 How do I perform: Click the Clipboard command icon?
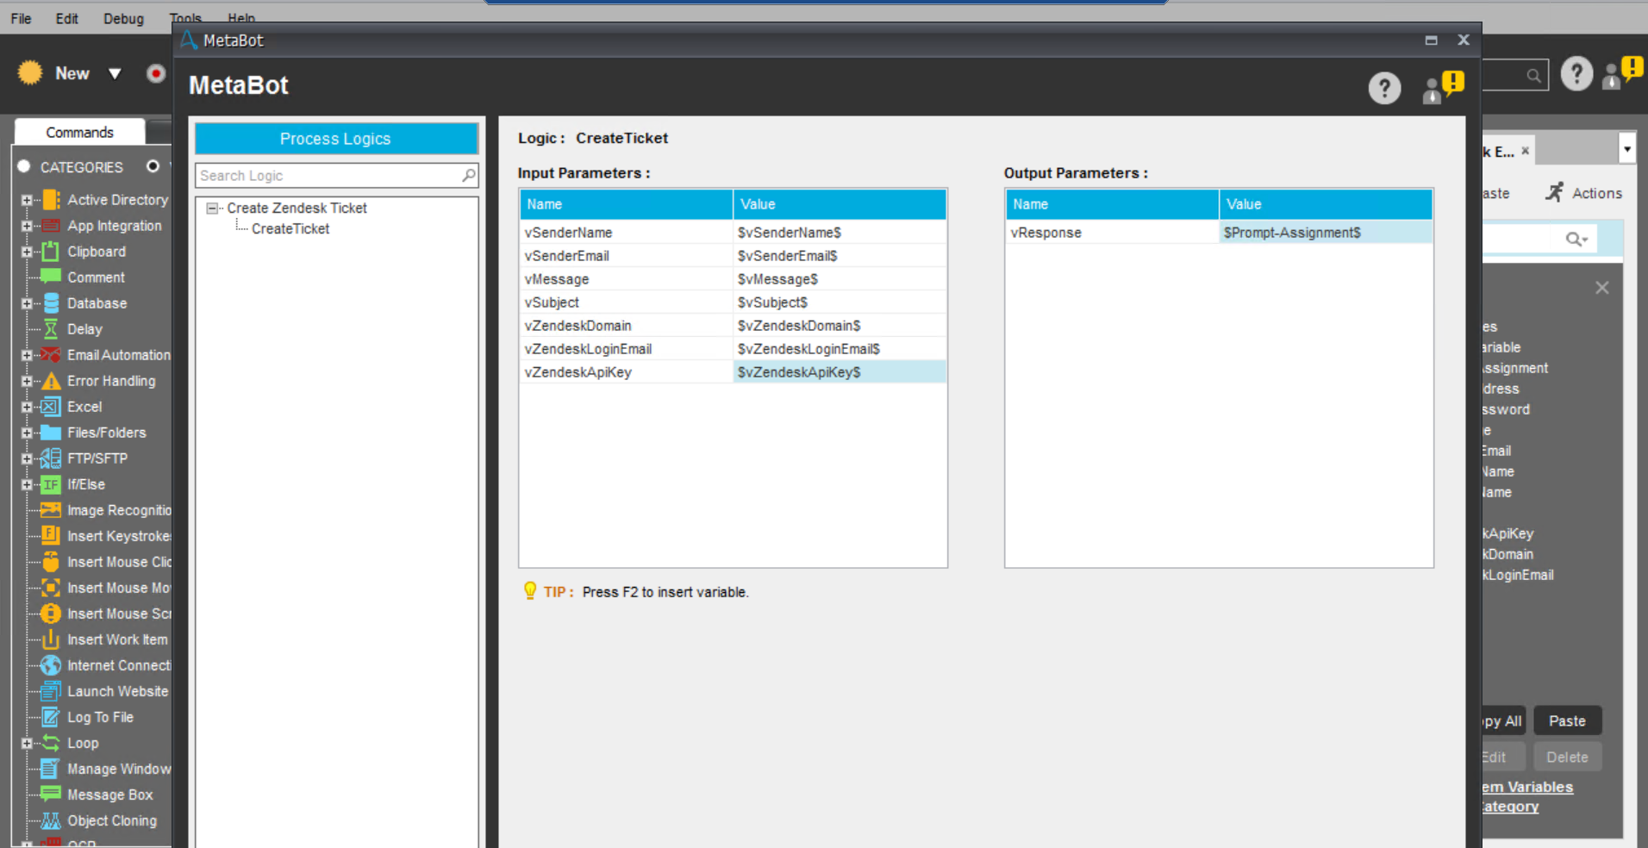tap(51, 252)
